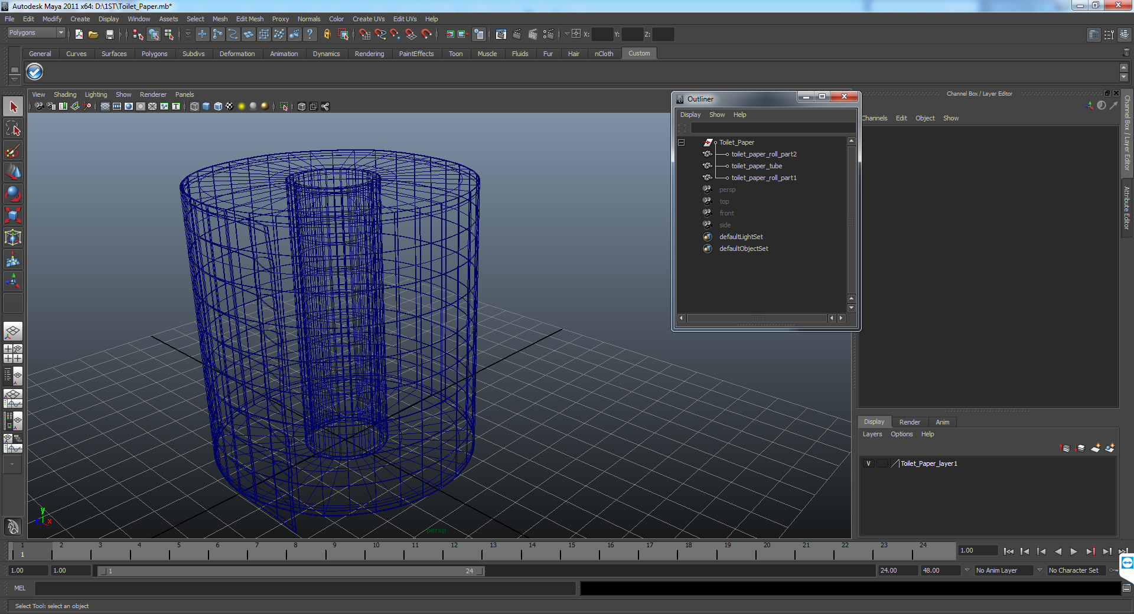Activate the Lasso select tool

[13, 129]
